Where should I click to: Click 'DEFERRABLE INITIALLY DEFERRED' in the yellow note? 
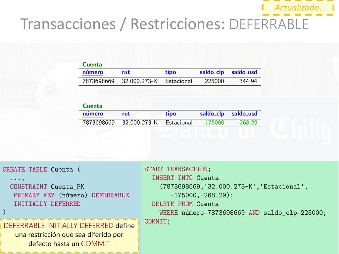(x=58, y=226)
